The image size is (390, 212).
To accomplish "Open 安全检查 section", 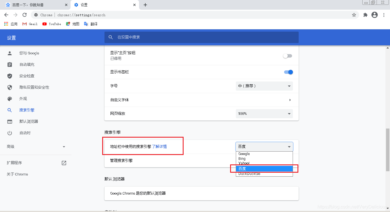I will 27,76.
